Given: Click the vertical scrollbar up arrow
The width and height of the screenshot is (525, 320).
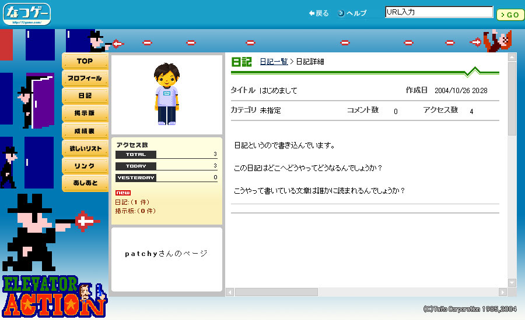Looking at the screenshot, I should pyautogui.click(x=512, y=58).
